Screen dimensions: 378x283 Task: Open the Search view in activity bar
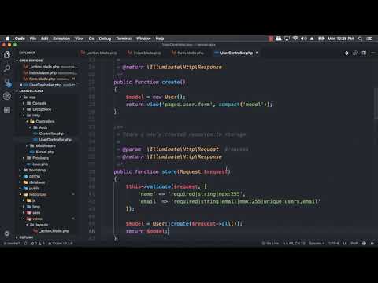pyautogui.click(x=7, y=68)
